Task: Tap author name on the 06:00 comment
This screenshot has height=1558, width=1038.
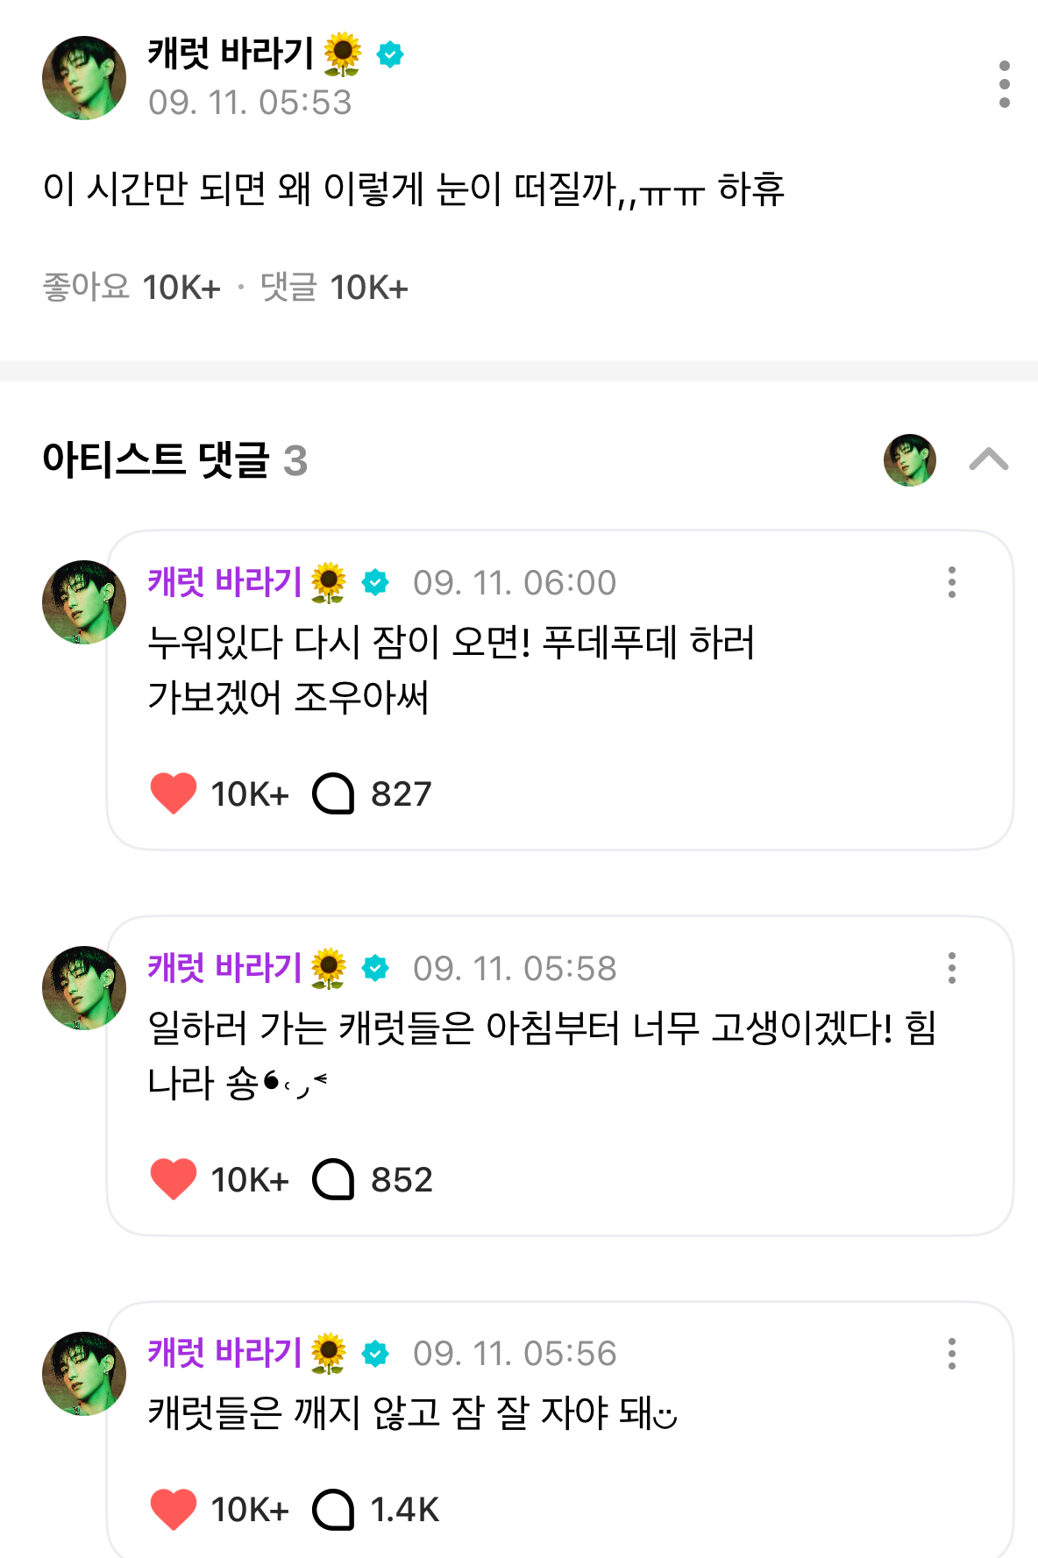Action: coord(225,582)
